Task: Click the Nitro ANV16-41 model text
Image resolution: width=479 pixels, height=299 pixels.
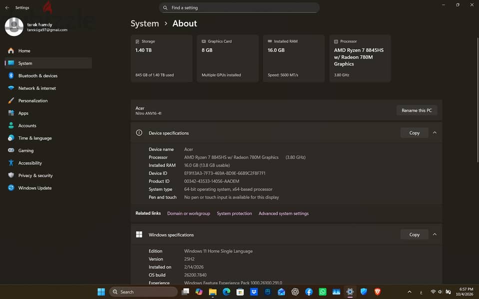Action: [x=148, y=114]
